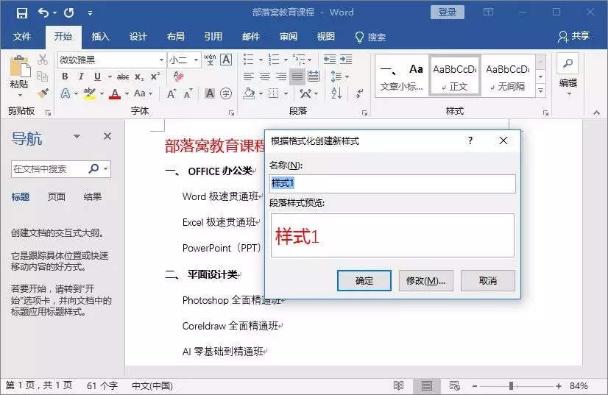Switch to the 设计 ribbon tab
The image size is (608, 395).
click(138, 37)
